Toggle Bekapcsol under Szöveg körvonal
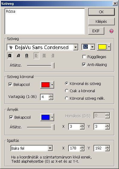Screen dimensions: 119x169 point(10,84)
